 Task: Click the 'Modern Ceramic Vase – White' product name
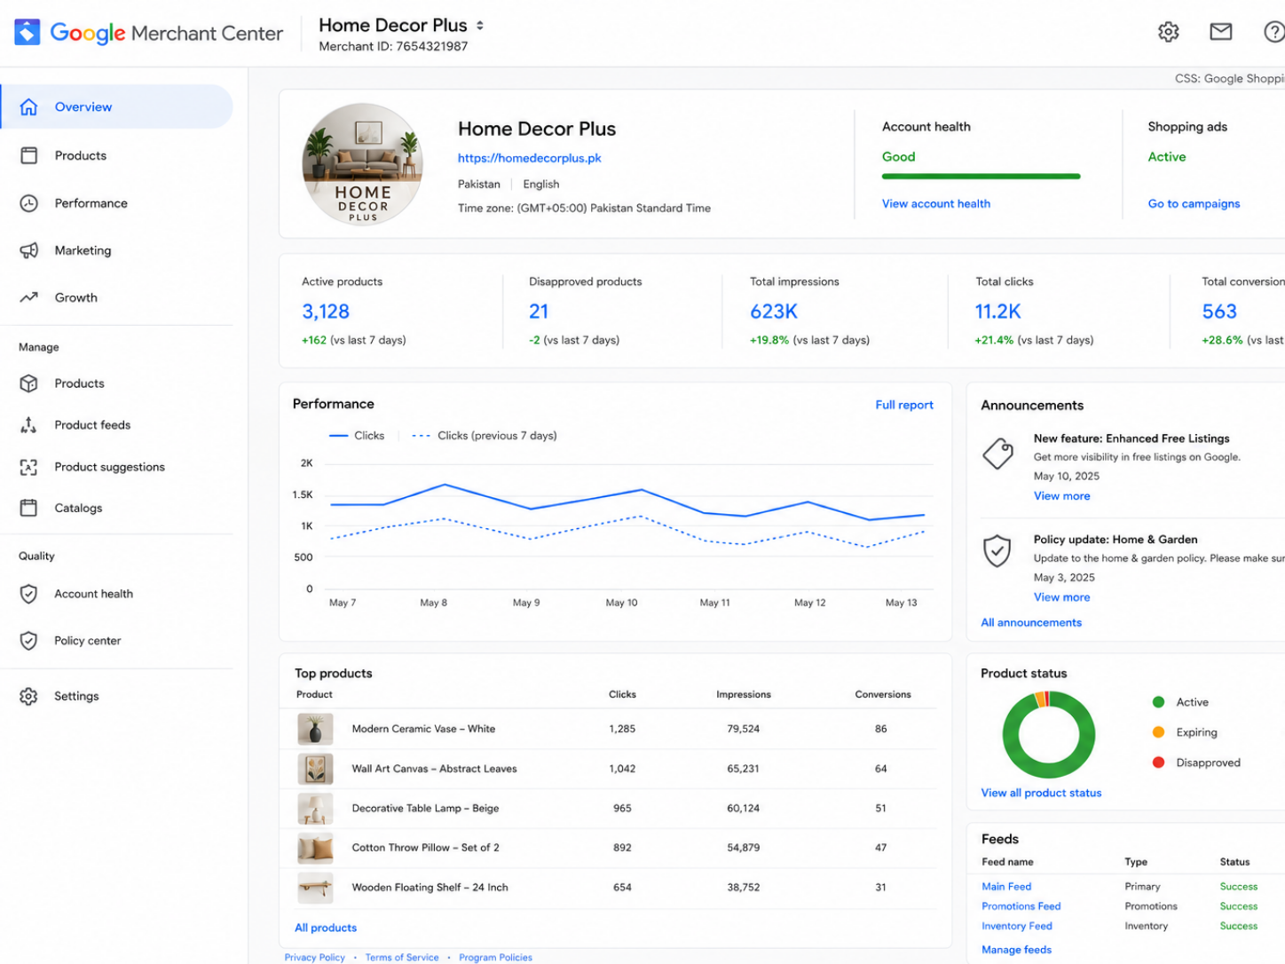[423, 729]
